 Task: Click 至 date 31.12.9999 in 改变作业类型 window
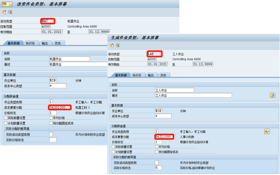(x=99, y=32)
